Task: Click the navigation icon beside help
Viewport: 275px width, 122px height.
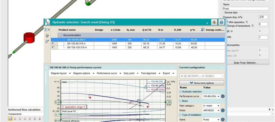Action: [x=214, y=22]
